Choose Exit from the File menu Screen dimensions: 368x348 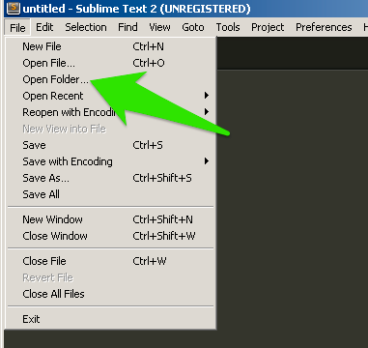(110, 319)
